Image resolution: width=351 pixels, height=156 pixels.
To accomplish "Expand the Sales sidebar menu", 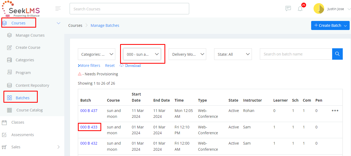I will (x=32, y=147).
